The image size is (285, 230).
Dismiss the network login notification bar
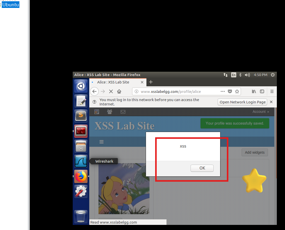[271, 102]
